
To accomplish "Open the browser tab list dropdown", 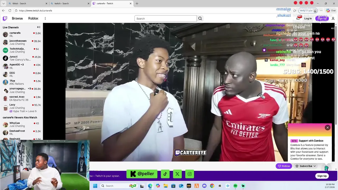I will [3, 3].
